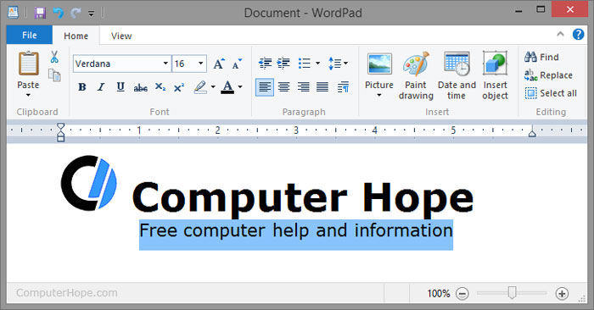Click the Computer Hope logo image

point(89,183)
